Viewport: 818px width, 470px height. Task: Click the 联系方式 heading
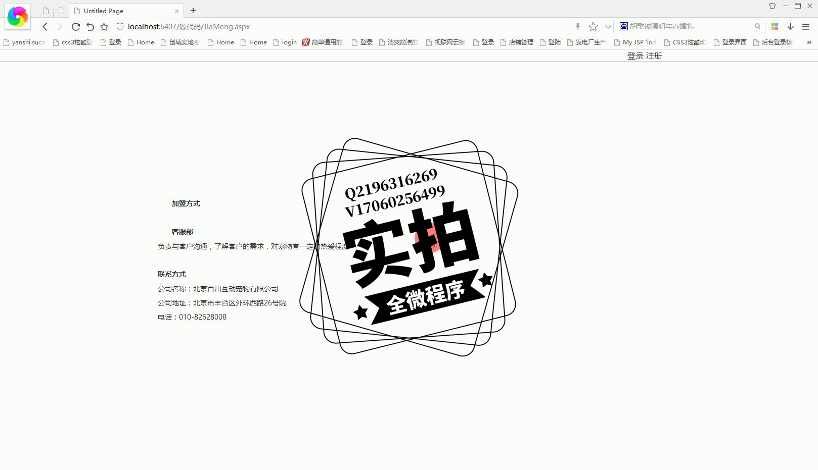tap(172, 274)
